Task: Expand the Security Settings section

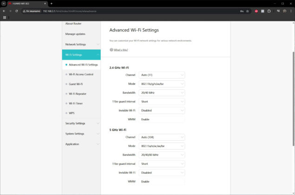Action: click(x=81, y=123)
